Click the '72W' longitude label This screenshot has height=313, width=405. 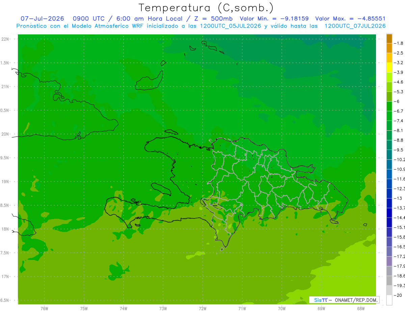pos(202,308)
